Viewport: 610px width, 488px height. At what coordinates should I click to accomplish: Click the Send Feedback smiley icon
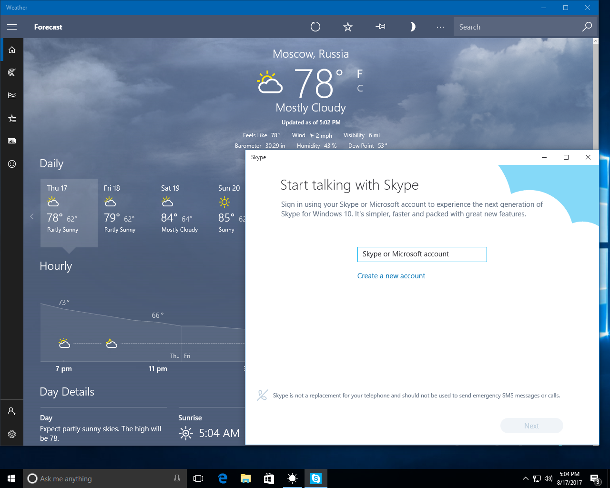coord(12,164)
